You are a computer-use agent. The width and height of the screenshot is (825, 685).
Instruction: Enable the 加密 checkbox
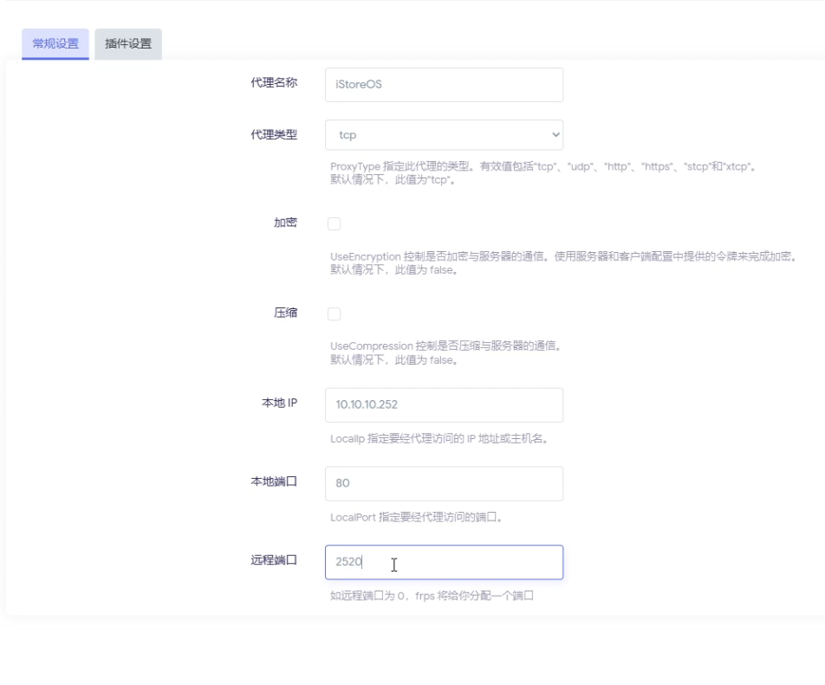click(x=335, y=224)
